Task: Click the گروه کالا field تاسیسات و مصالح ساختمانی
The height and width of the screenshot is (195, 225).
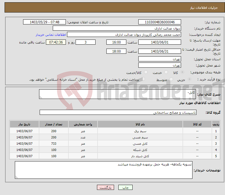Action: pos(118,113)
